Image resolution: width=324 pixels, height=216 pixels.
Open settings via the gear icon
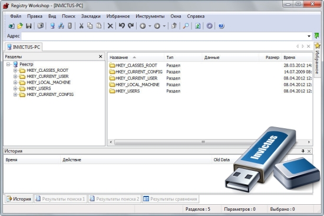[210, 26]
